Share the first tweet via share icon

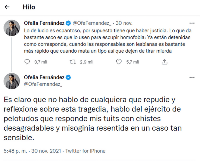[x=164, y=62]
